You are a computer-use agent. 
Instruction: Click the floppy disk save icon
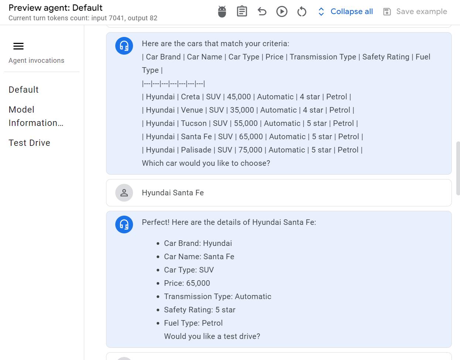pyautogui.click(x=387, y=12)
